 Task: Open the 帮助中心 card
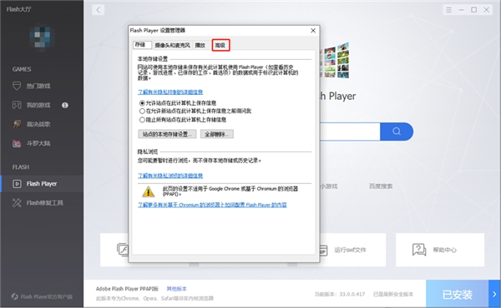[x=440, y=250]
